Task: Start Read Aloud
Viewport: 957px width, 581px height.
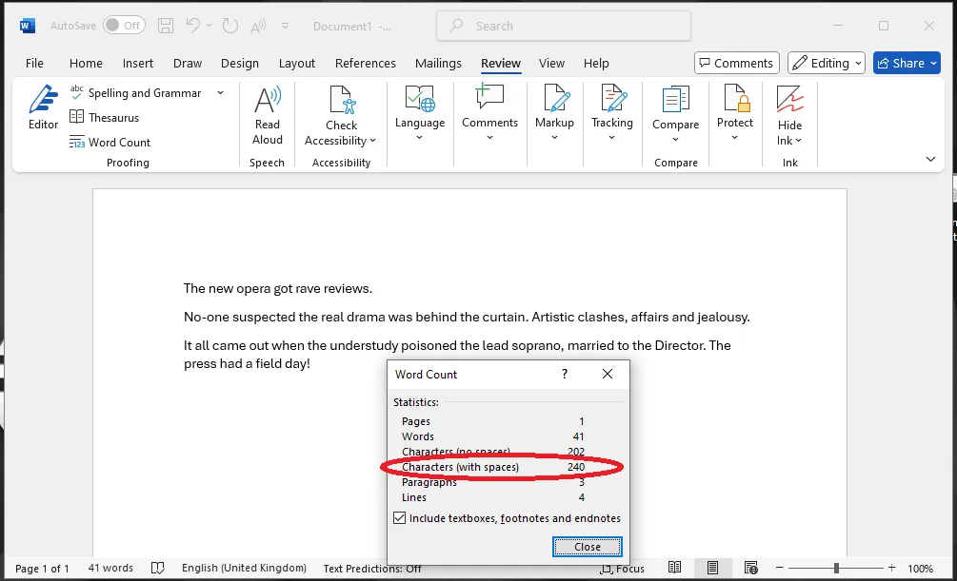Action: coord(268,116)
